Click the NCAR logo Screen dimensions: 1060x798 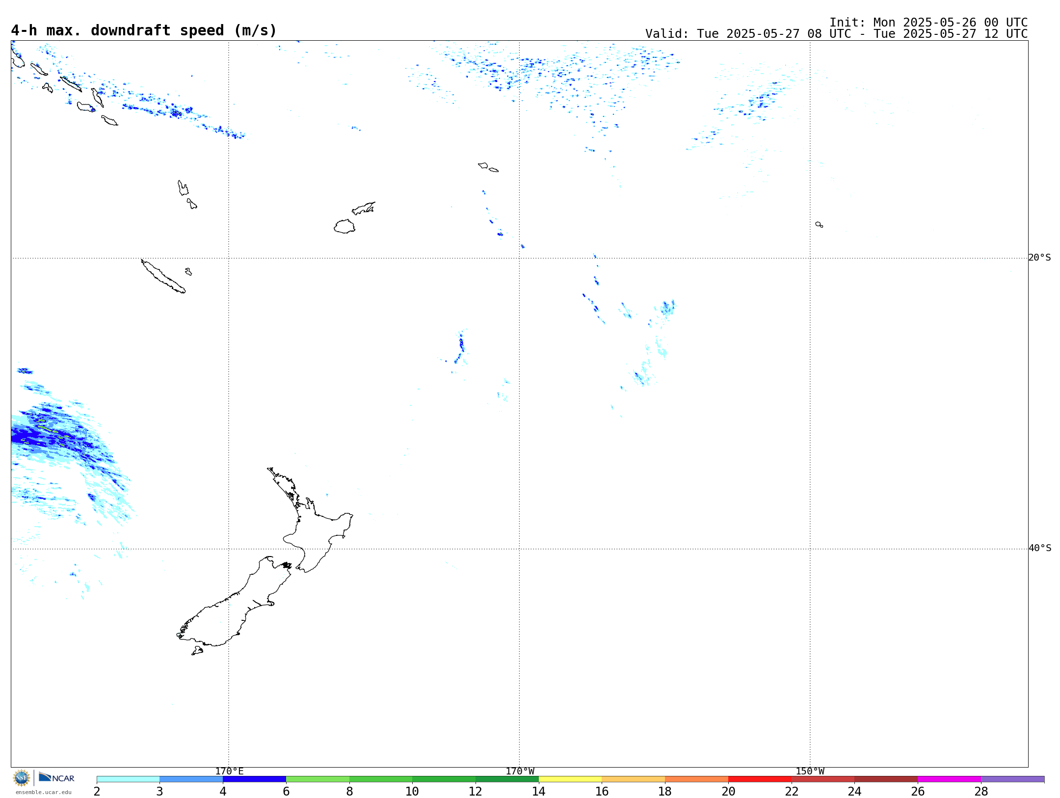tap(56, 777)
